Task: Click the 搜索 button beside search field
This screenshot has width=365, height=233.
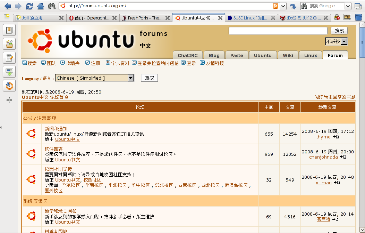Action: click(339, 31)
